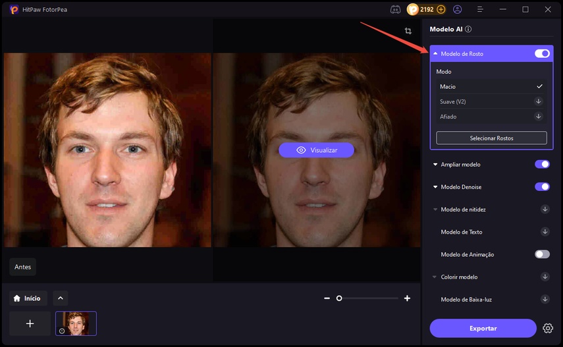
Task: Download the Modelo de Texto
Action: point(545,232)
